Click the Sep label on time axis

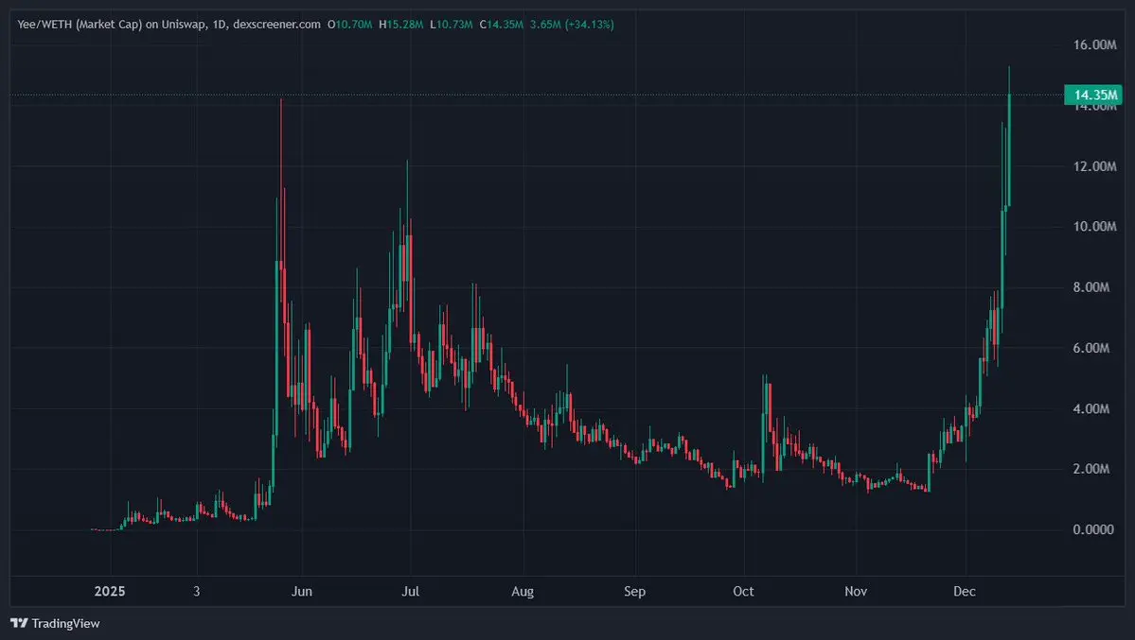coord(635,591)
